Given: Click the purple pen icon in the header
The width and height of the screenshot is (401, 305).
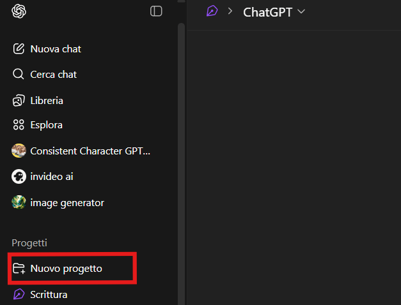Looking at the screenshot, I should (x=211, y=11).
